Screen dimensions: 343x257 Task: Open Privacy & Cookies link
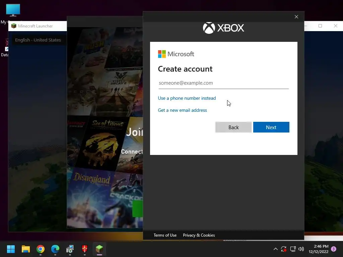pos(199,235)
